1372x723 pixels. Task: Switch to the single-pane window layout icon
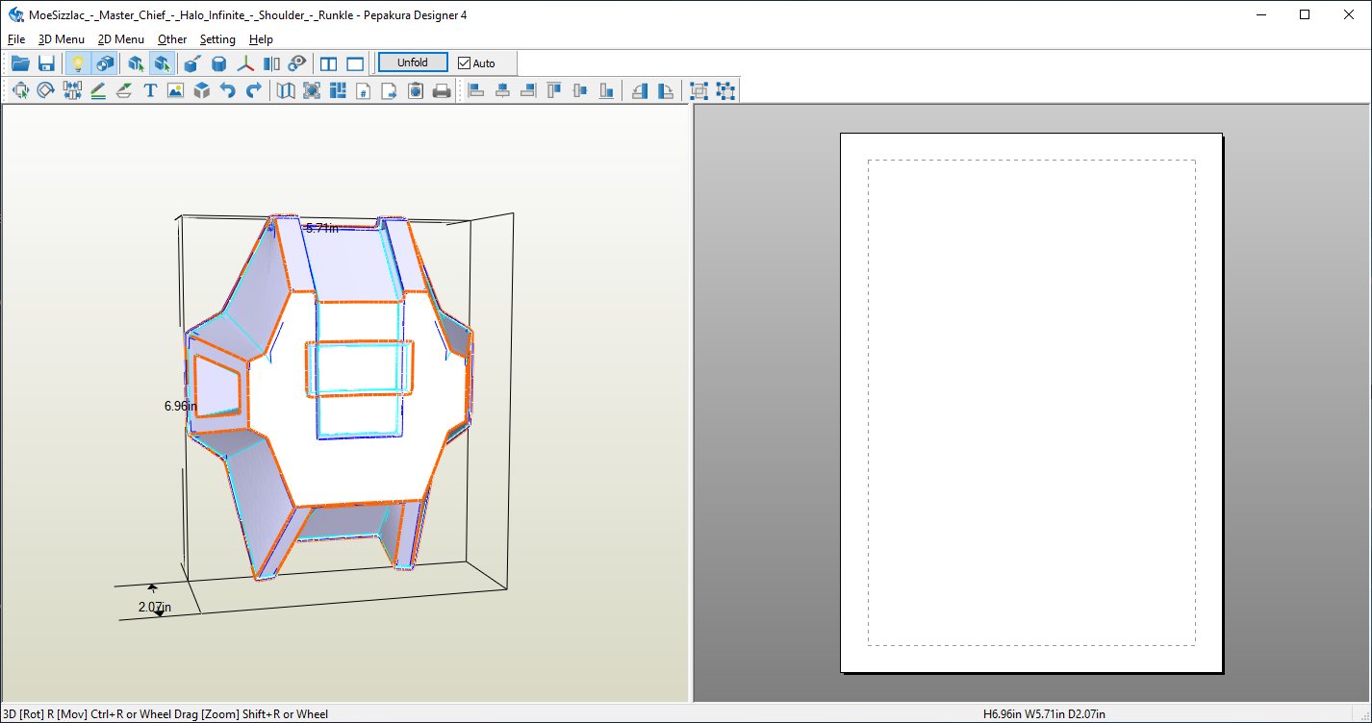[355, 63]
